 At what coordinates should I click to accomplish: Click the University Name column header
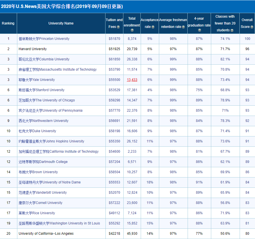[61, 23]
